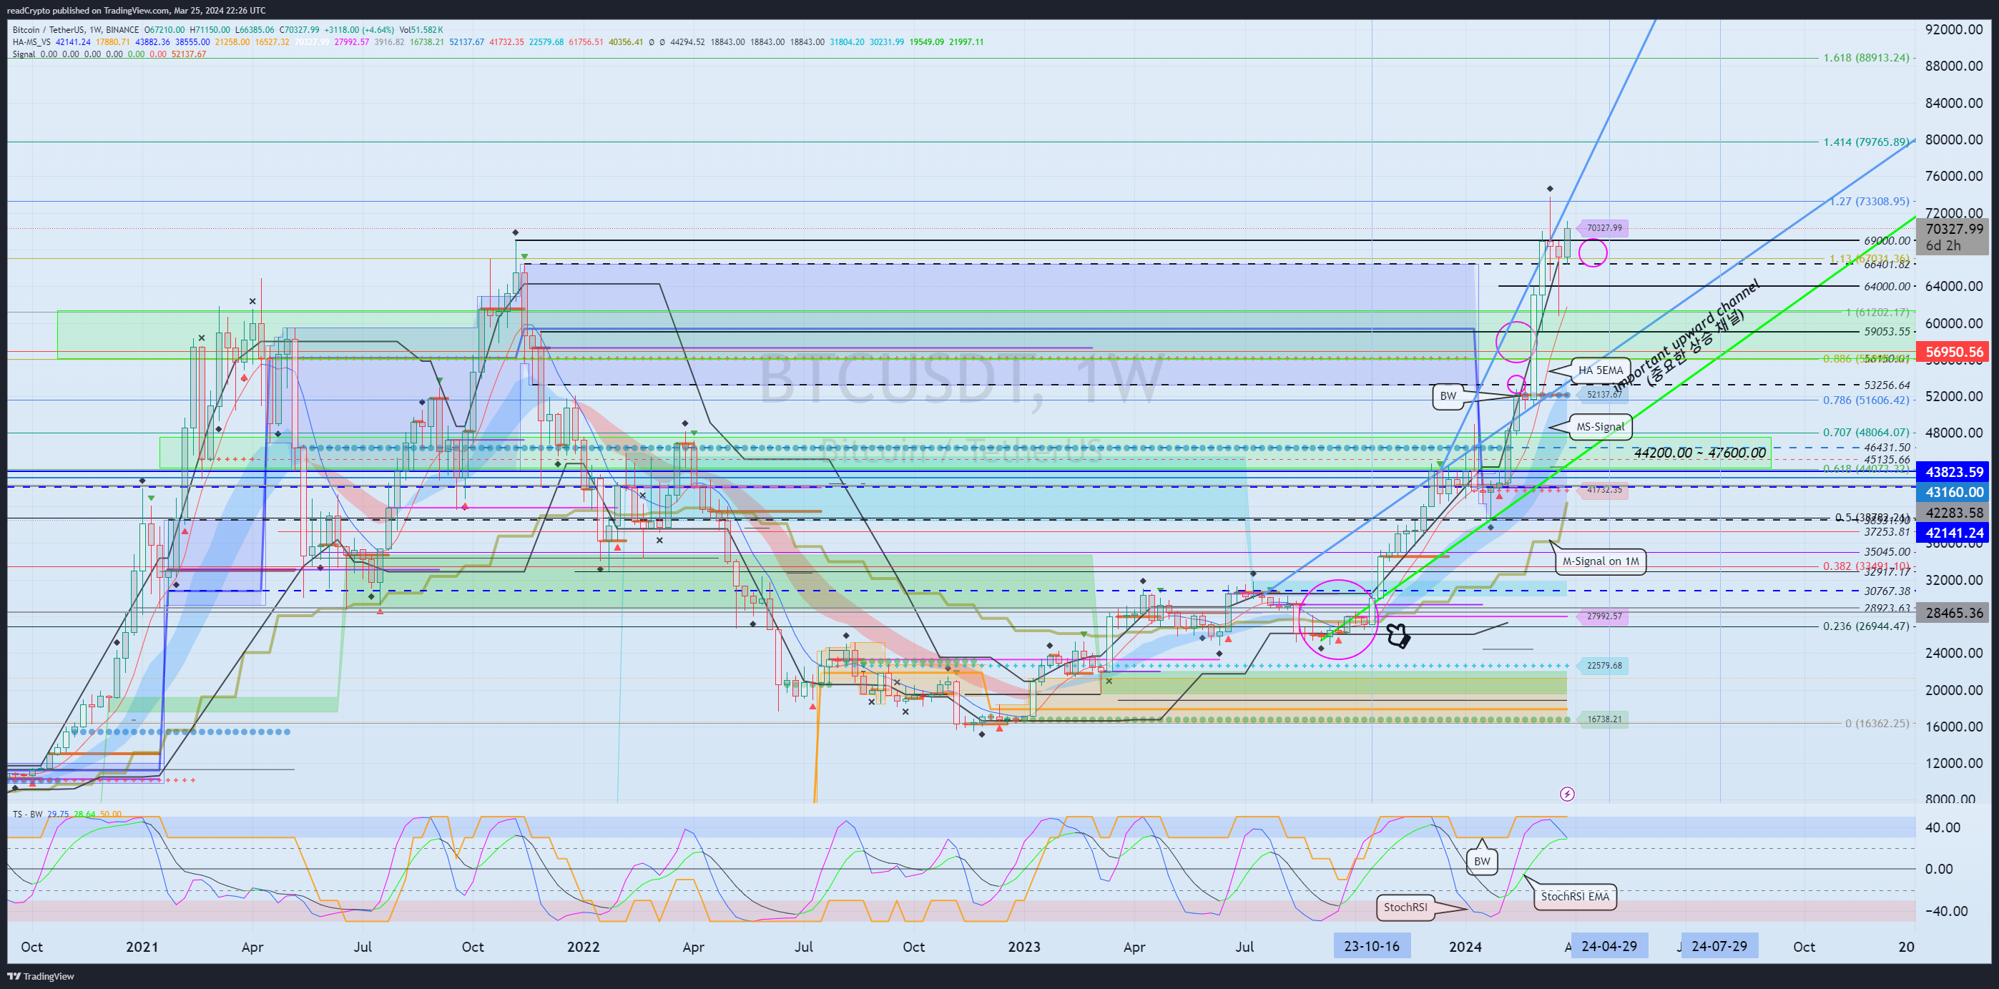Click the MS-Signal callout label
Screen dimensions: 1999x989
[x=1600, y=427]
